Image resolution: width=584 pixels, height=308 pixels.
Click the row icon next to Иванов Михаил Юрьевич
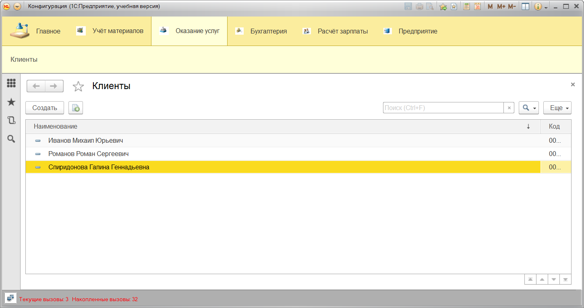pyautogui.click(x=38, y=141)
